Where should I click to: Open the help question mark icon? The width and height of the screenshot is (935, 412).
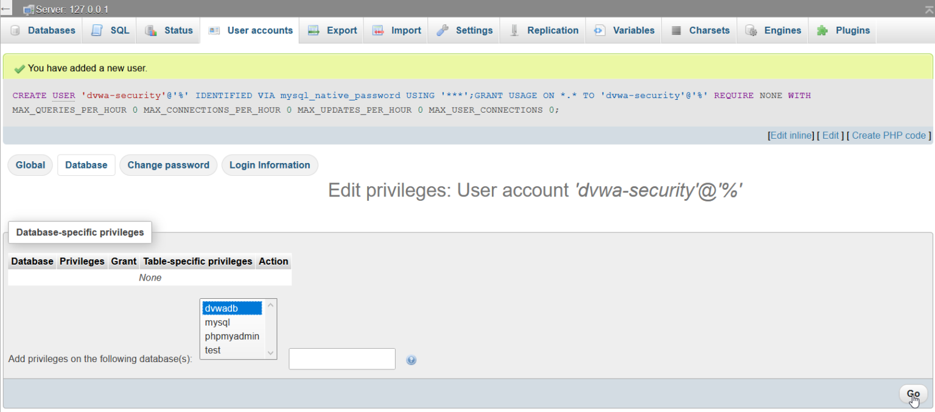(x=411, y=360)
